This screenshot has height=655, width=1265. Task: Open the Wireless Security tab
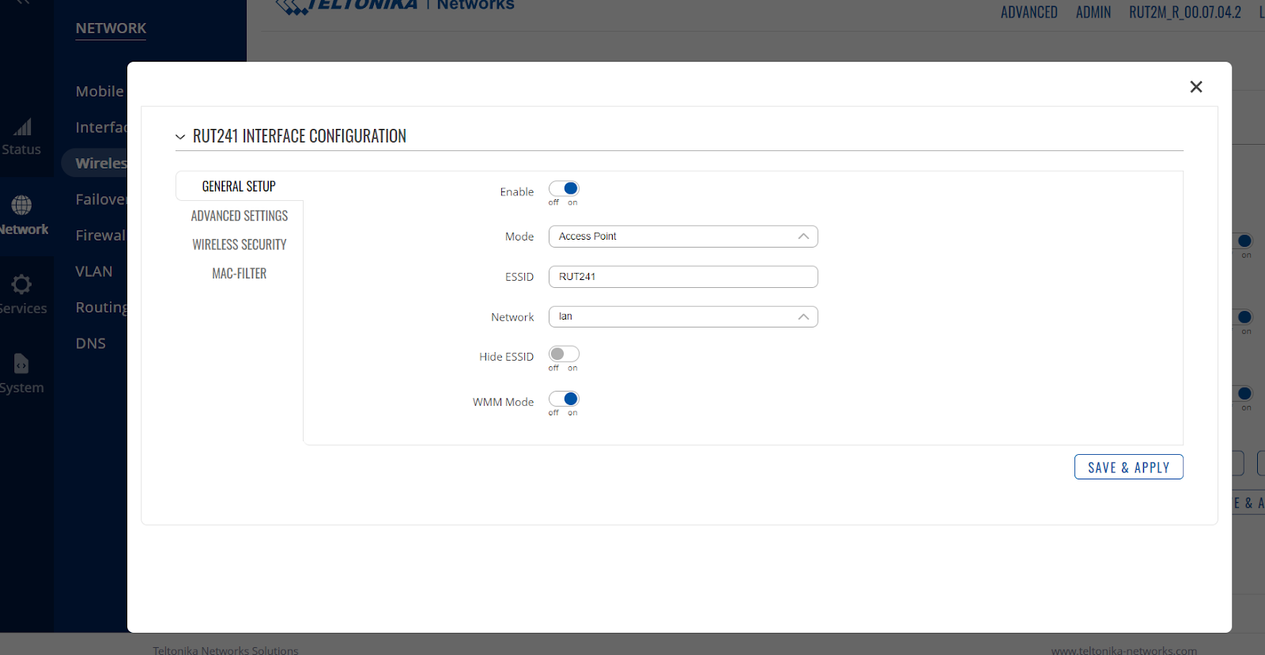tap(239, 244)
